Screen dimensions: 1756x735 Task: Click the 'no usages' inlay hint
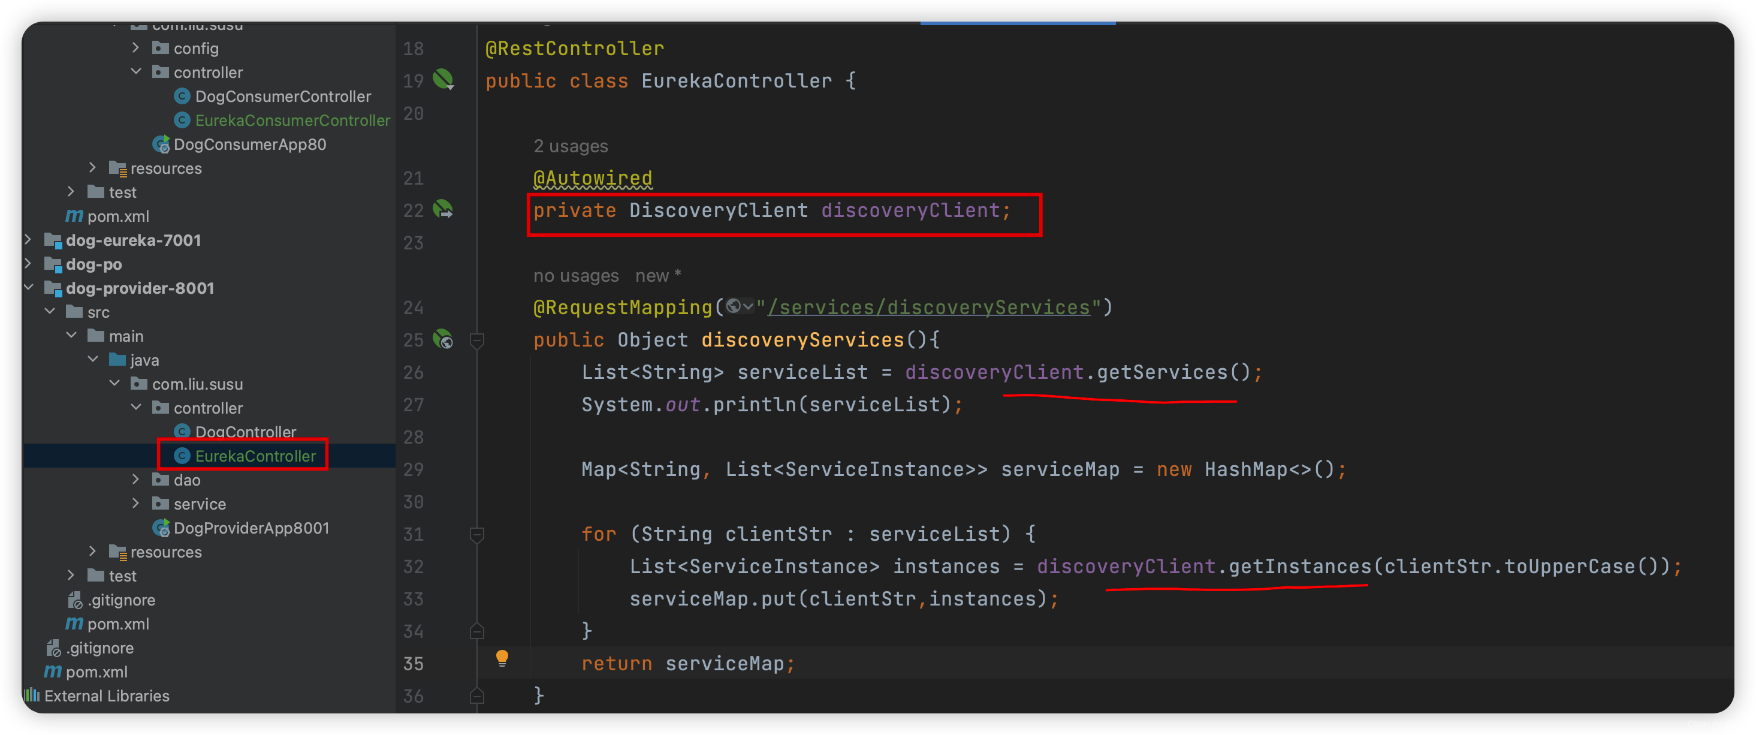pyautogui.click(x=576, y=275)
